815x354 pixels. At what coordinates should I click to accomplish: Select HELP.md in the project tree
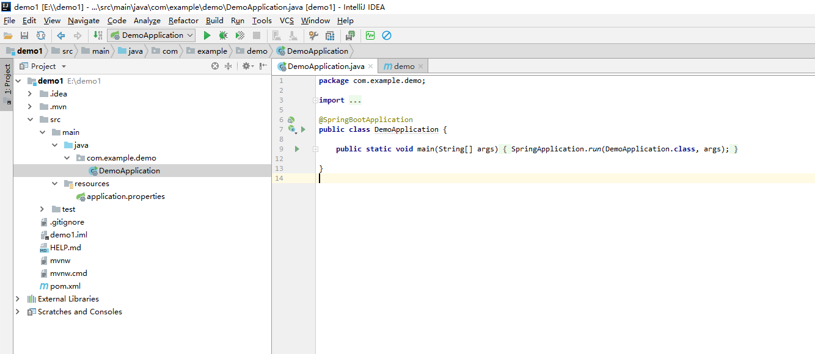tap(60, 248)
